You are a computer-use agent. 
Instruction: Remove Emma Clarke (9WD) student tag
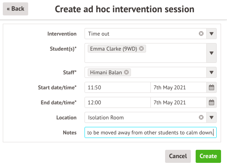(x=141, y=49)
